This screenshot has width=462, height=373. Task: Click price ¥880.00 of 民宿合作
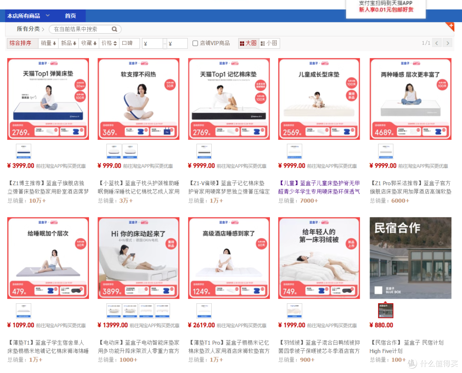tap(381, 325)
